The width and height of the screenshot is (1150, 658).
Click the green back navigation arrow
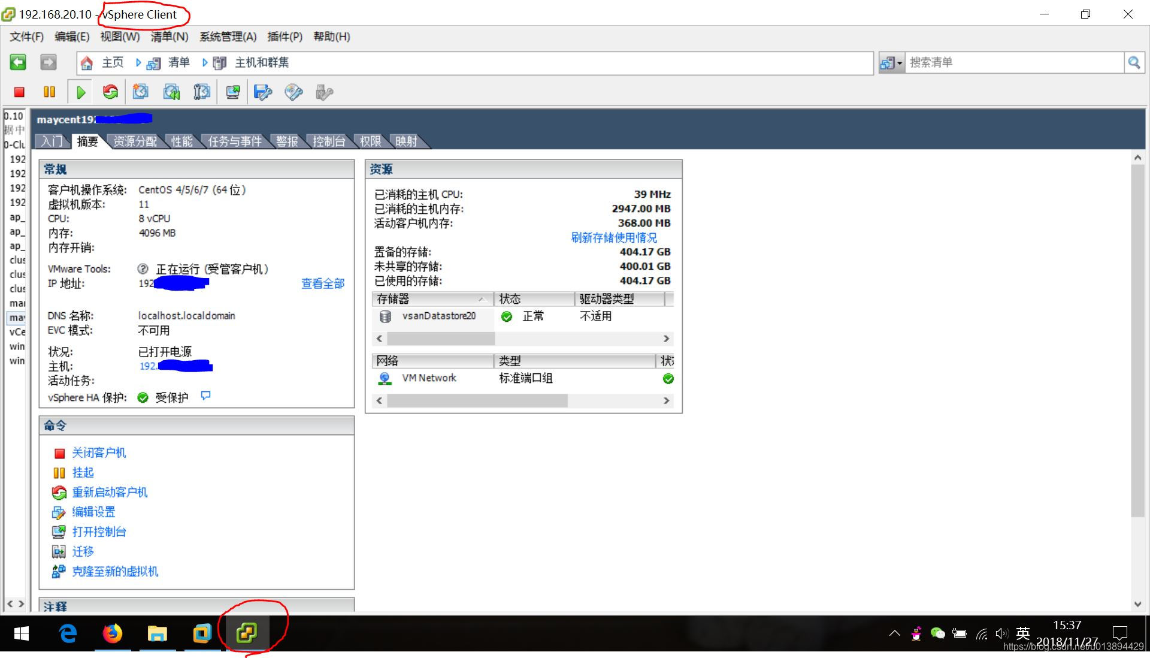click(x=18, y=62)
